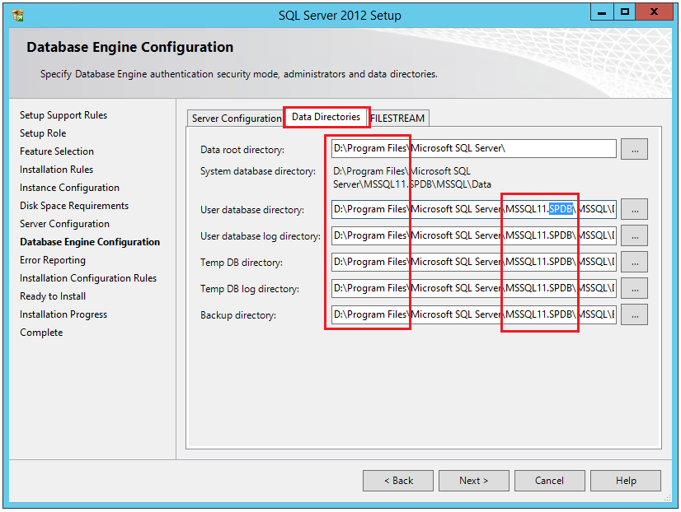Viewport: 681px width, 512px height.
Task: Click the Ready to Install step
Action: [x=53, y=296]
